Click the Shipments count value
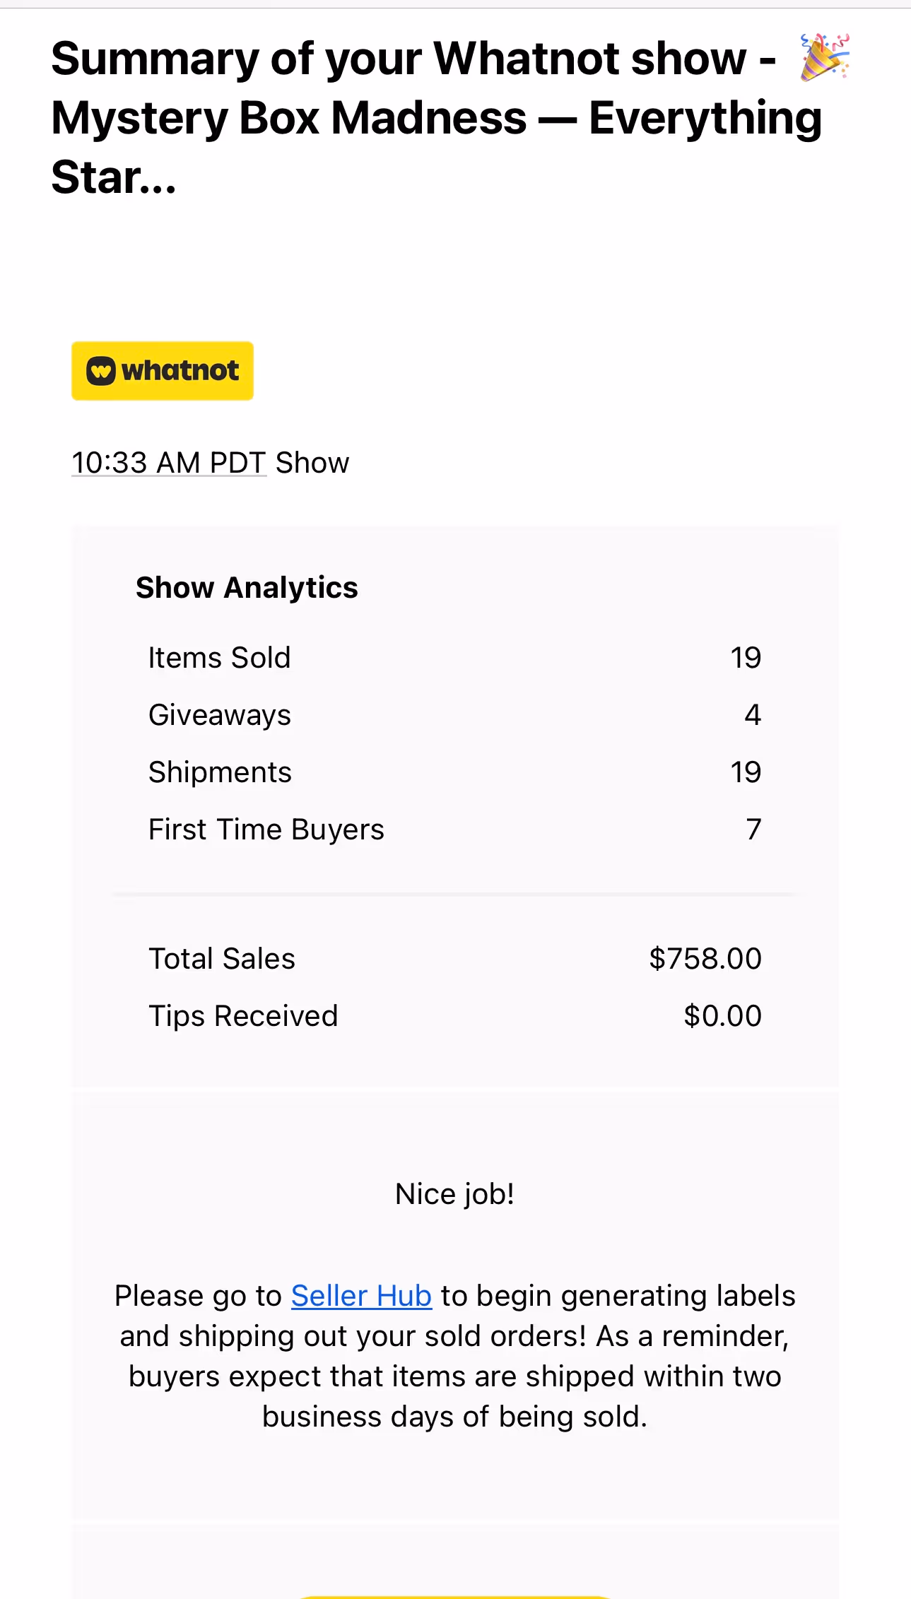 (745, 772)
